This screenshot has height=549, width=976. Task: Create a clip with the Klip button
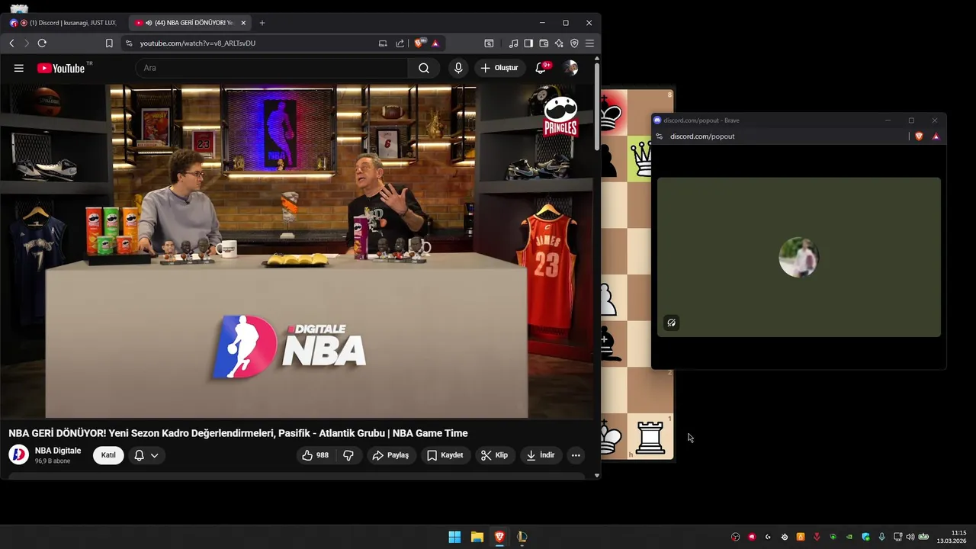coord(495,455)
